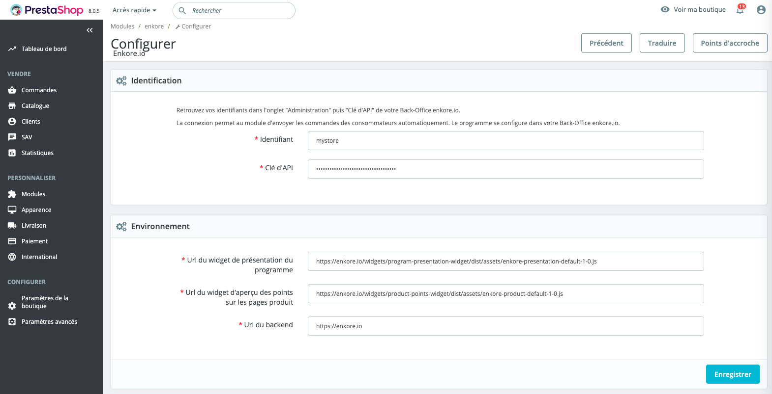Click the Commandes basket icon
The width and height of the screenshot is (772, 394).
12,90
